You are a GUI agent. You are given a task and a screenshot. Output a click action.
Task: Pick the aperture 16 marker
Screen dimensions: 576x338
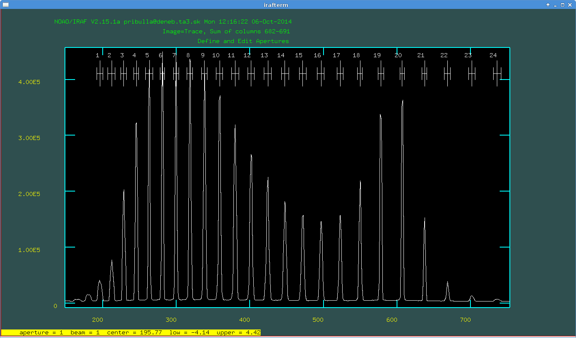321,73
